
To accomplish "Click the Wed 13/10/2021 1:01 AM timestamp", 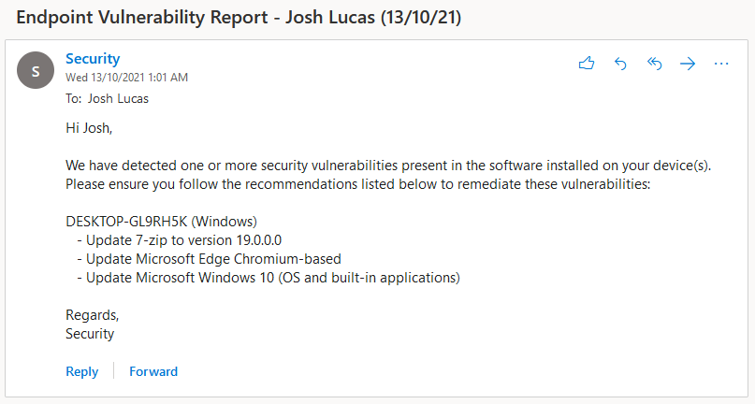I will pos(126,78).
